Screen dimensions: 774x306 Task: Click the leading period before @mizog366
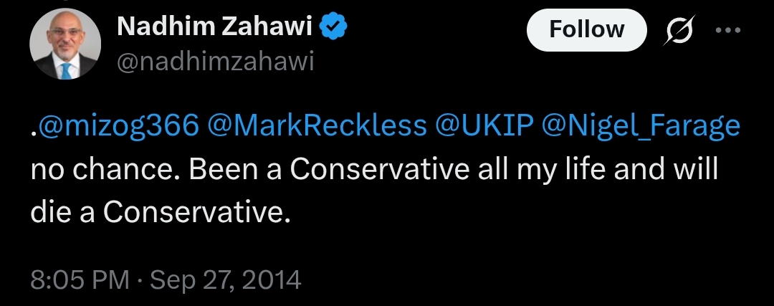point(33,133)
